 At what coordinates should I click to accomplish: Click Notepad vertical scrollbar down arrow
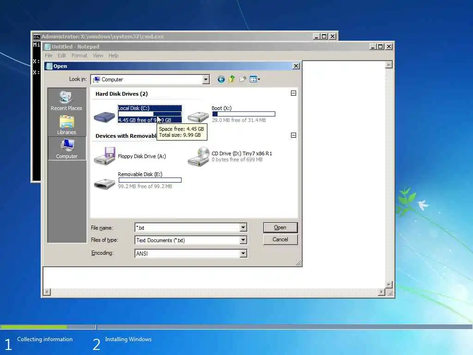[389, 285]
